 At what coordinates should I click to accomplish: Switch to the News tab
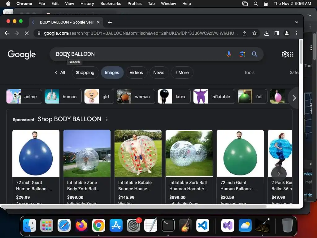(159, 73)
